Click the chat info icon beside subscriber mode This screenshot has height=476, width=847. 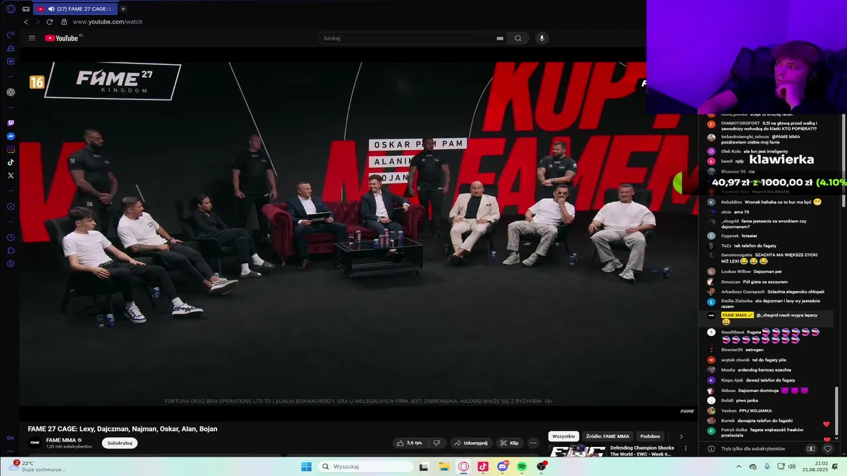[x=711, y=448]
